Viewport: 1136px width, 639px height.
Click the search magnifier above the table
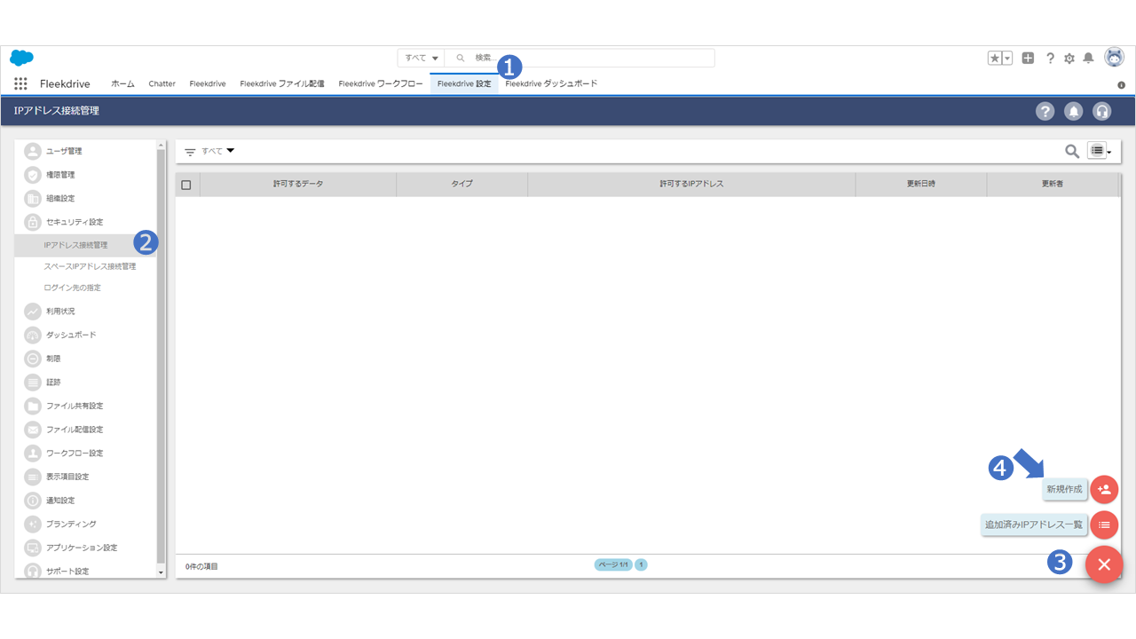(1072, 151)
